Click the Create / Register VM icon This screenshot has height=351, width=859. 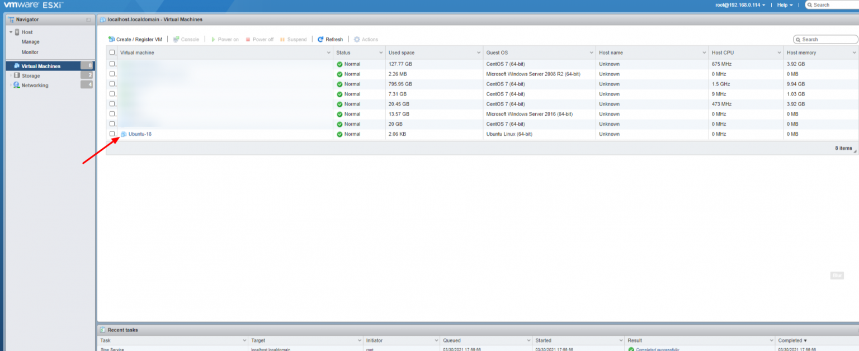111,40
